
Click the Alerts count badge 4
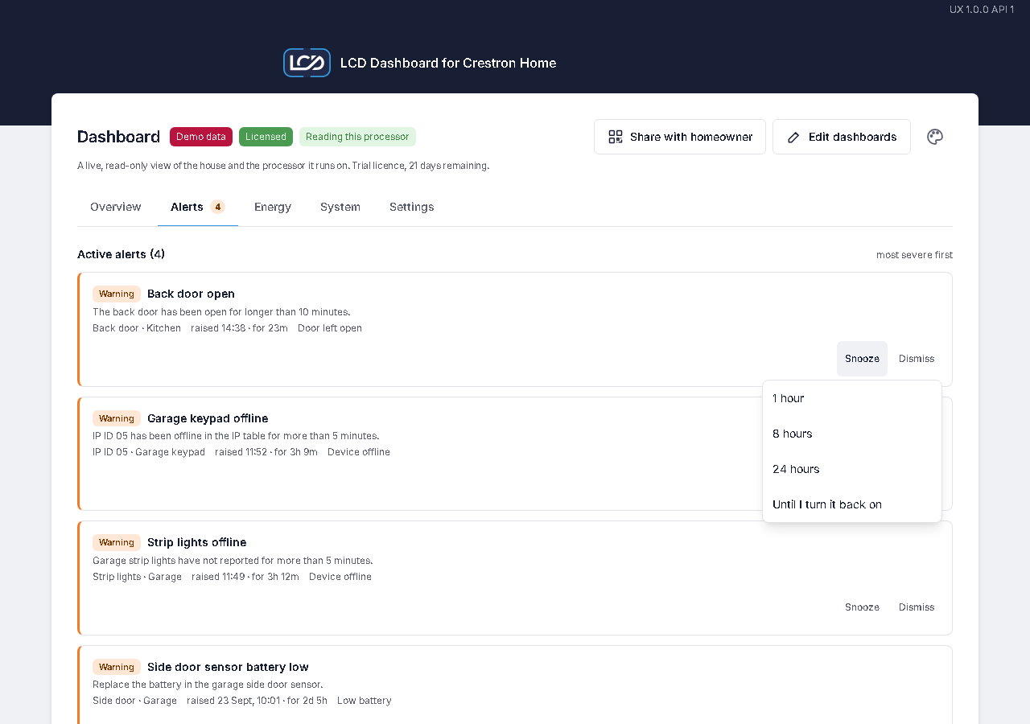pos(217,207)
